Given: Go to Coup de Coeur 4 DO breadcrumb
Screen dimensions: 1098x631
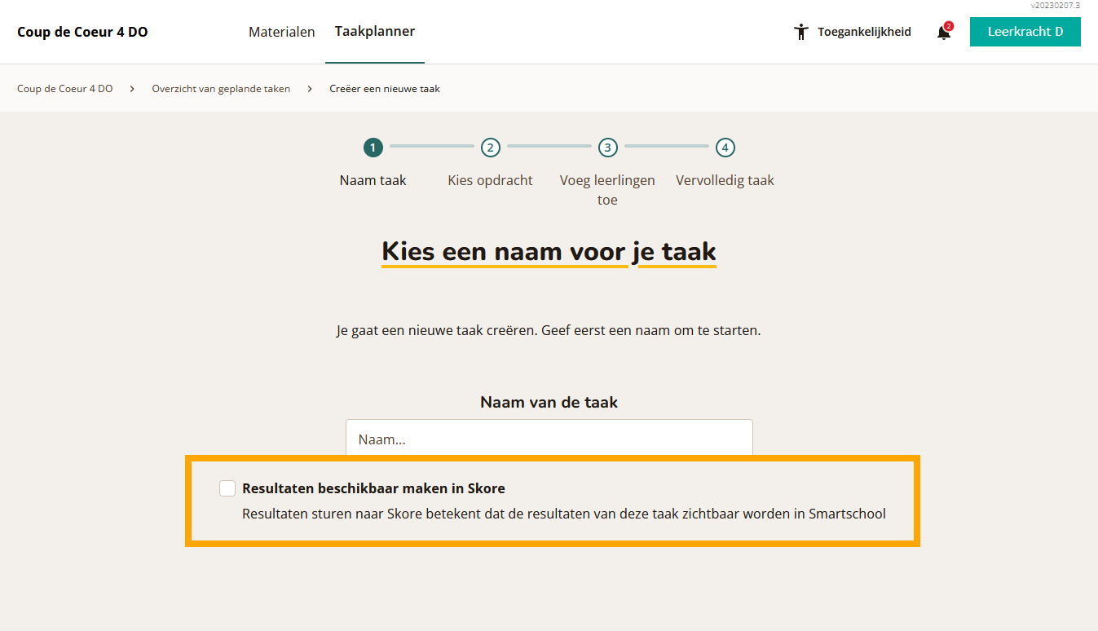Looking at the screenshot, I should [65, 88].
